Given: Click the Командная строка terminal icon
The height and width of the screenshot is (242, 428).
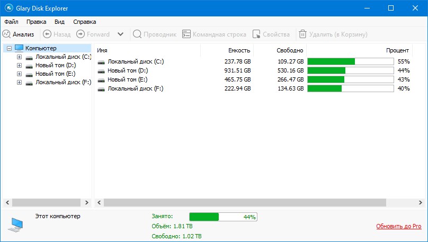Looking at the screenshot, I should tap(186, 34).
